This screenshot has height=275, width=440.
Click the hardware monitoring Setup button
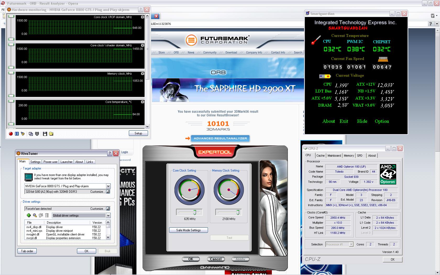pos(138,133)
